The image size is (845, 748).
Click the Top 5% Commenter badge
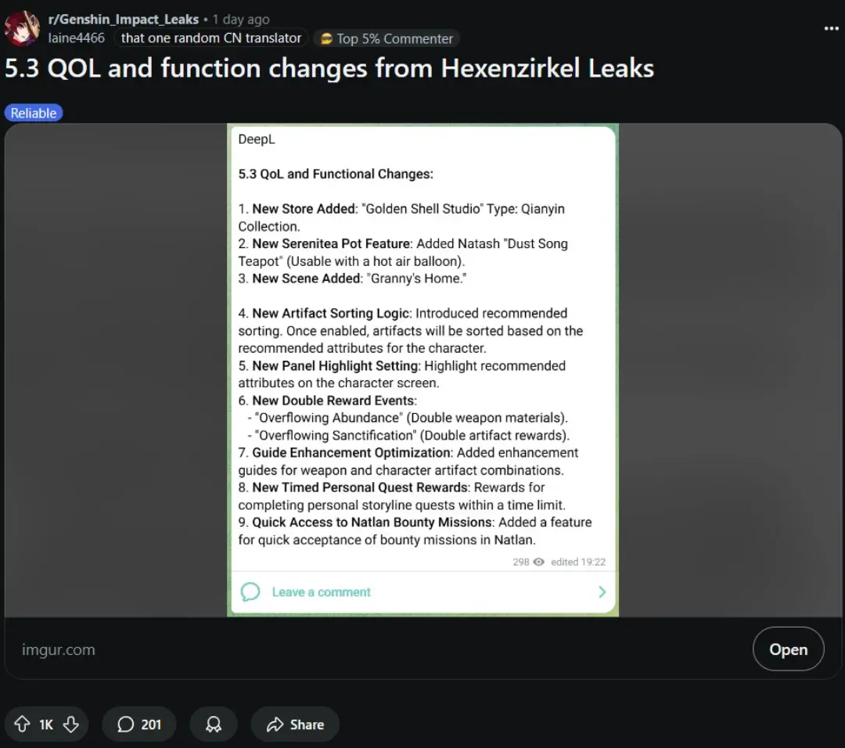pos(387,39)
